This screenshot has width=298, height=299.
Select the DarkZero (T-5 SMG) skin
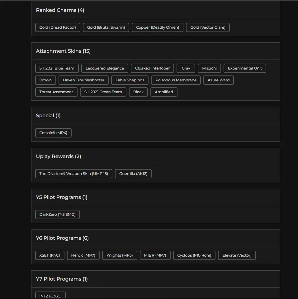pyautogui.click(x=57, y=215)
